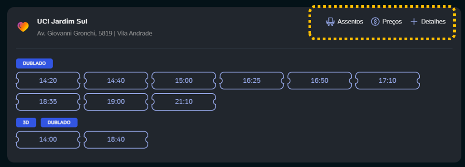Image resolution: width=465 pixels, height=167 pixels.
Task: Click the 3D format tag
Action: [x=26, y=123]
